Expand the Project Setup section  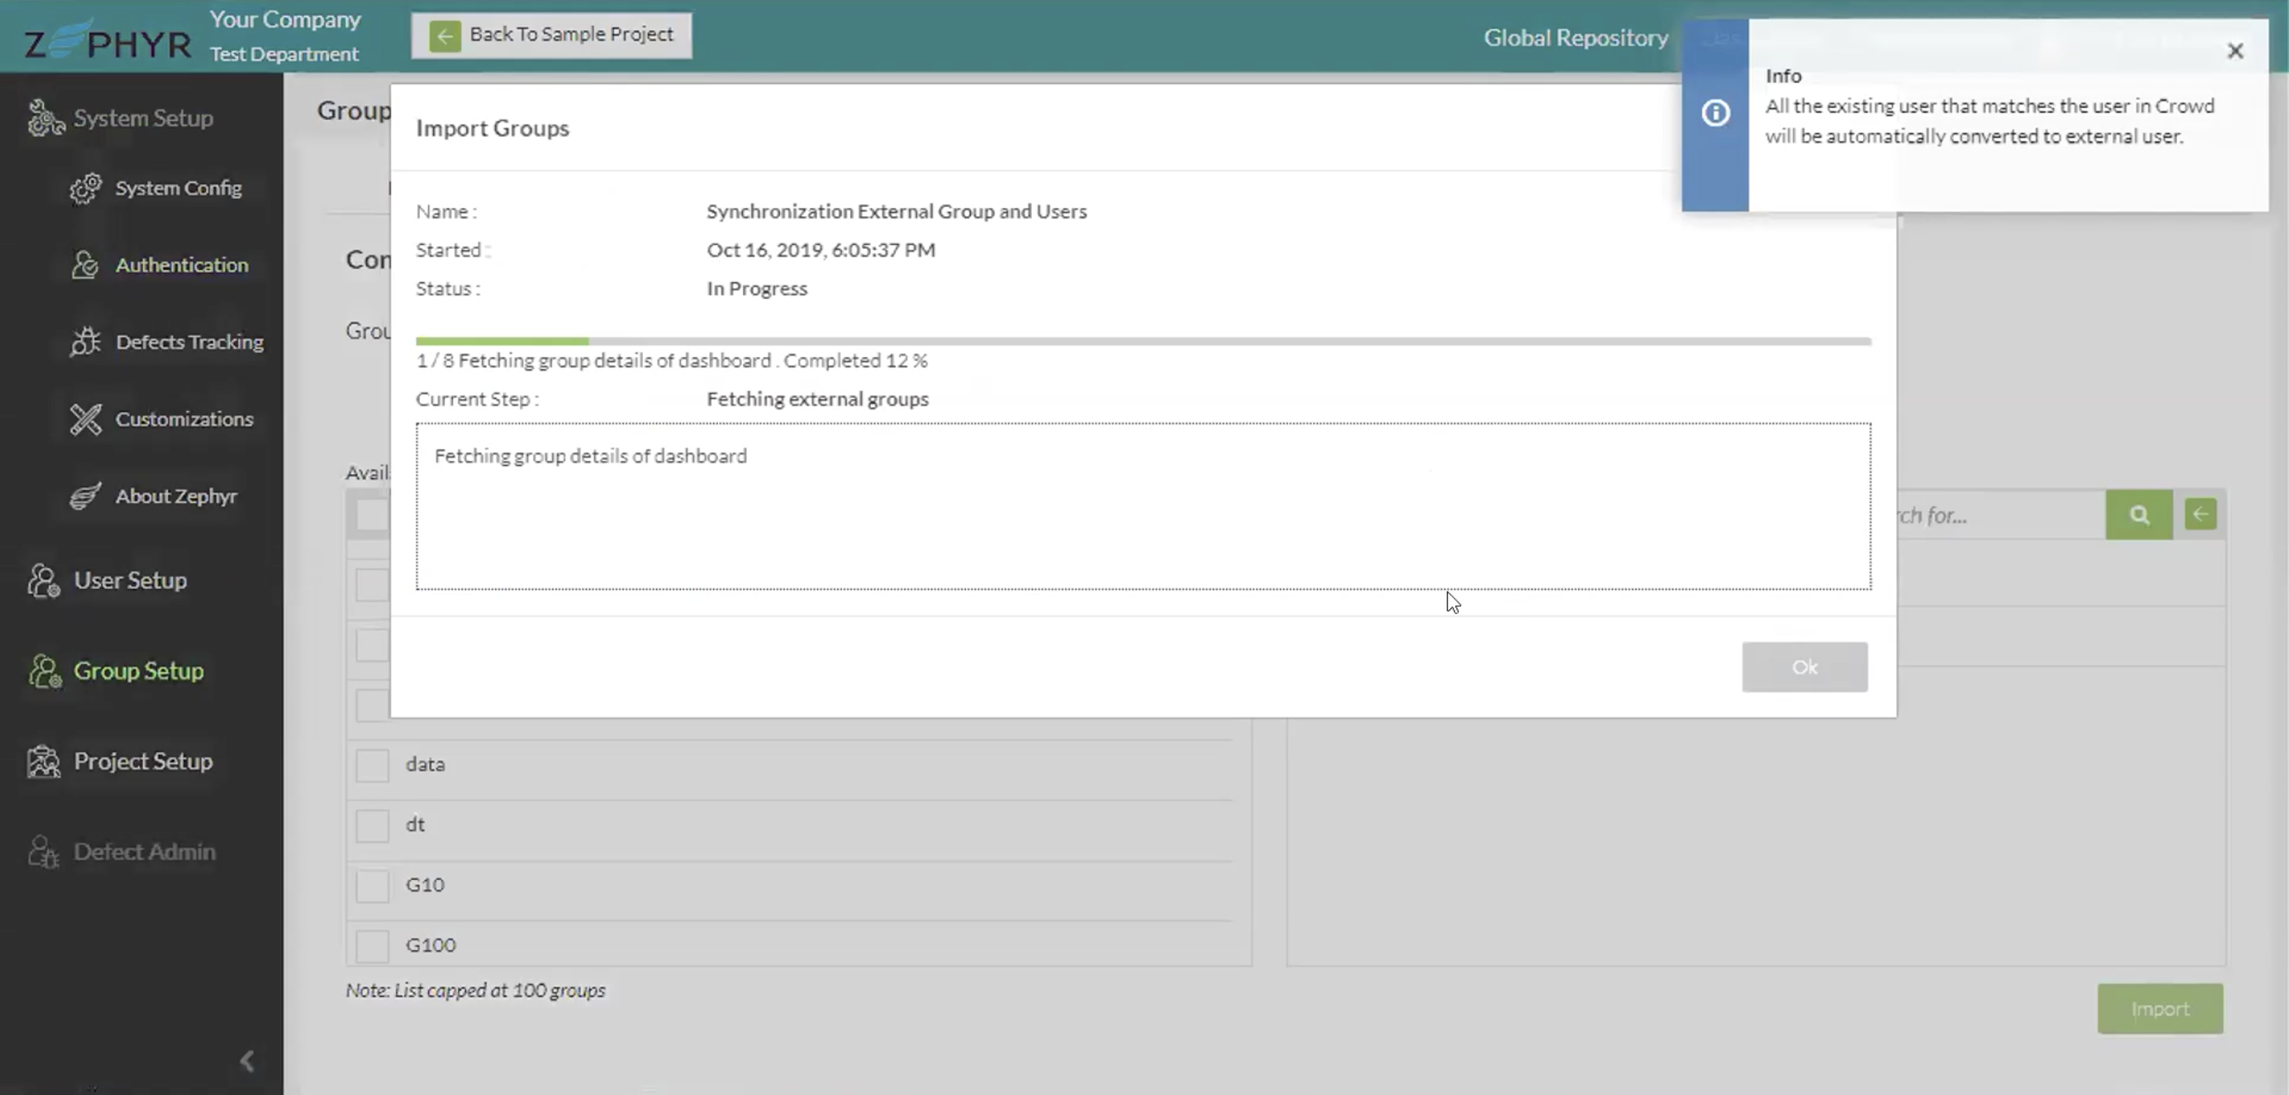point(142,762)
